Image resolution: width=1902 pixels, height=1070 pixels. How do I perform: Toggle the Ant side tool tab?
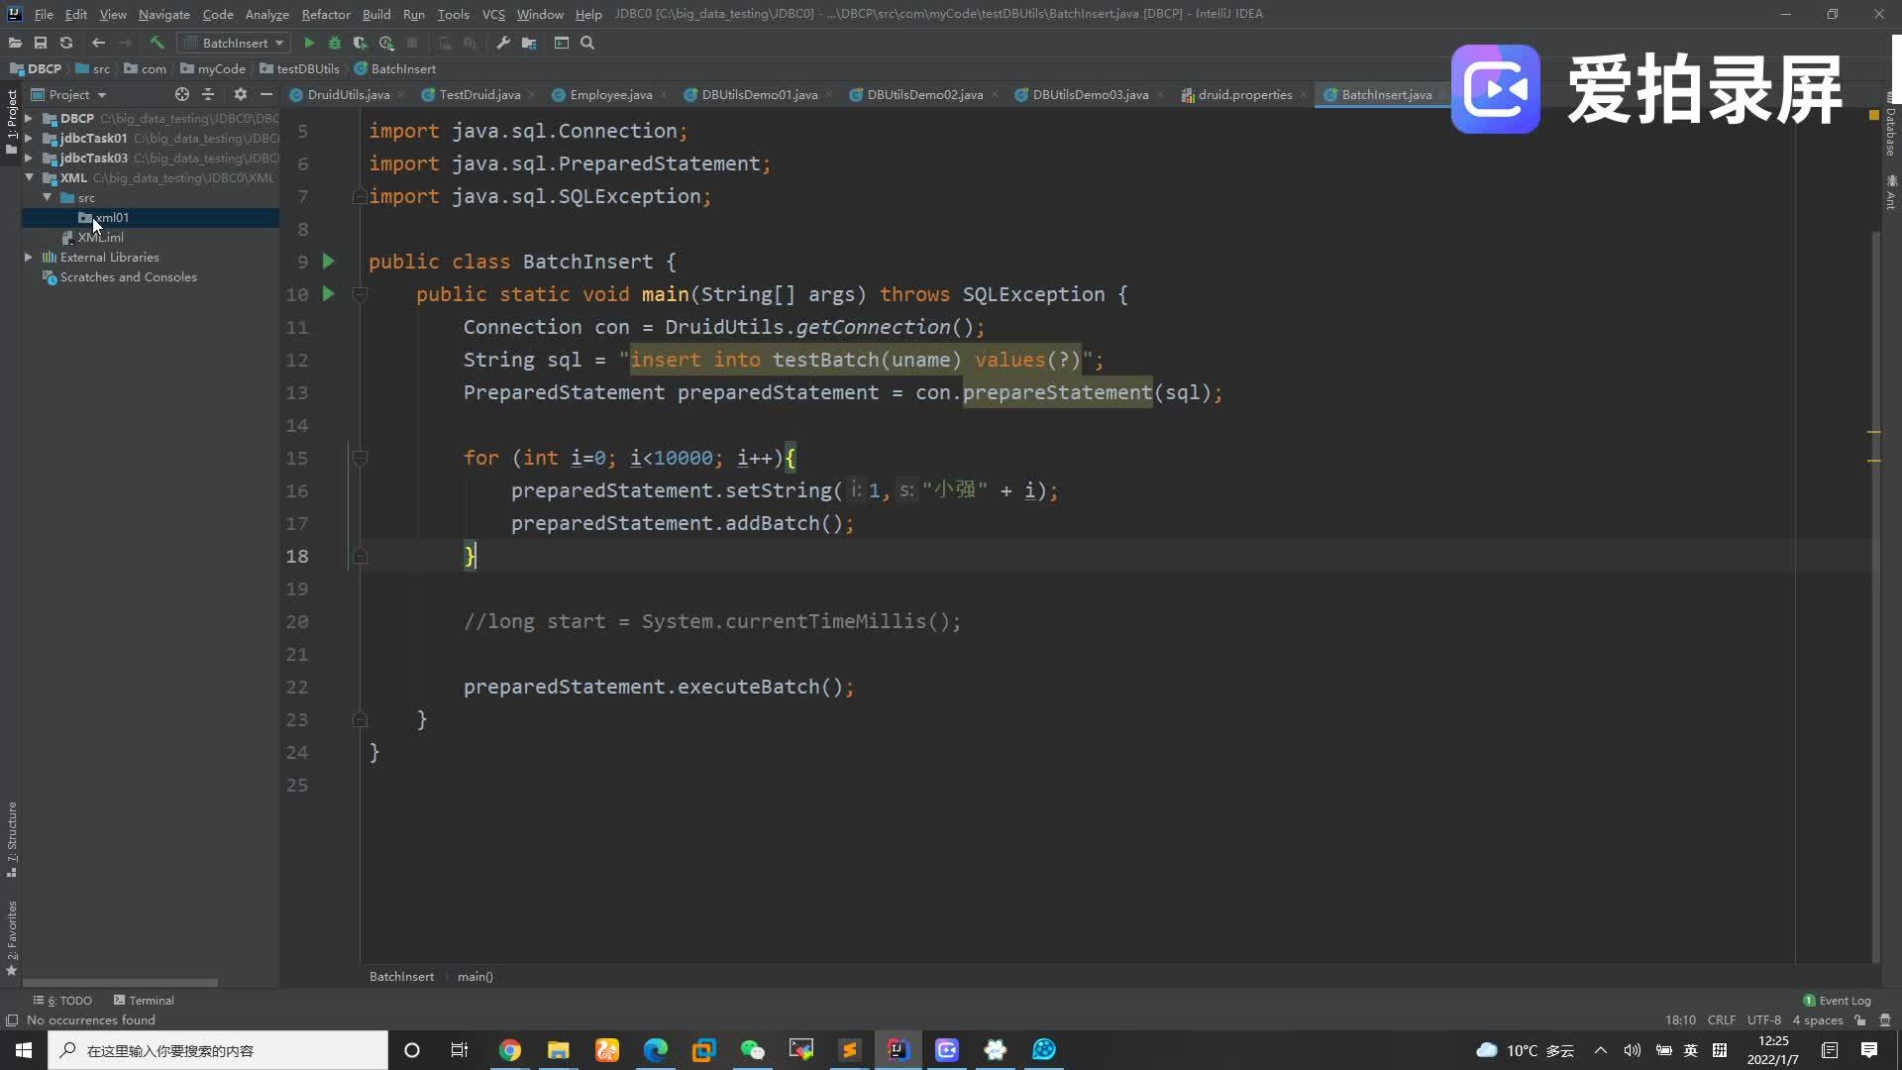click(x=1890, y=192)
